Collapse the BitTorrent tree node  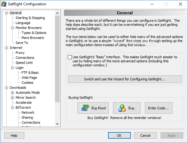[12, 108]
